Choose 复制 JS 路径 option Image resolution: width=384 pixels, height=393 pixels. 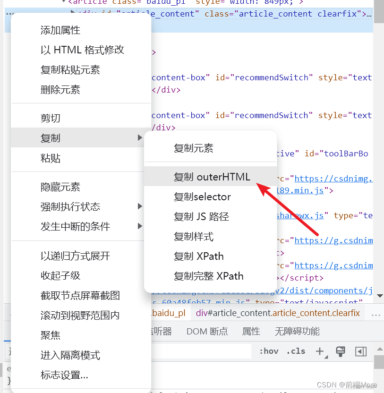(211, 216)
